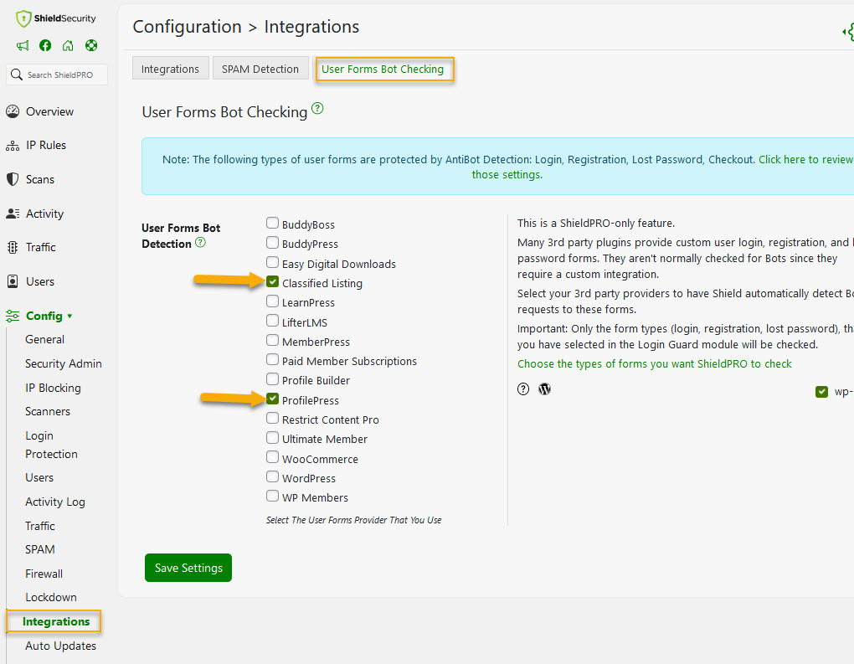Open Users under Config submenu
854x664 pixels.
39,477
